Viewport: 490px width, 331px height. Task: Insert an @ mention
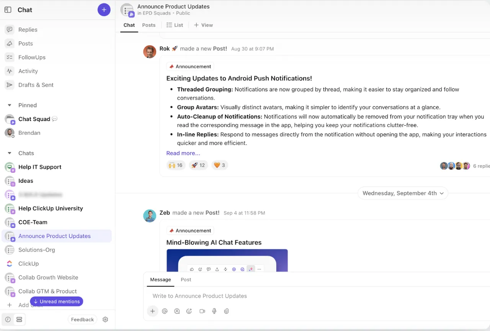pyautogui.click(x=165, y=311)
